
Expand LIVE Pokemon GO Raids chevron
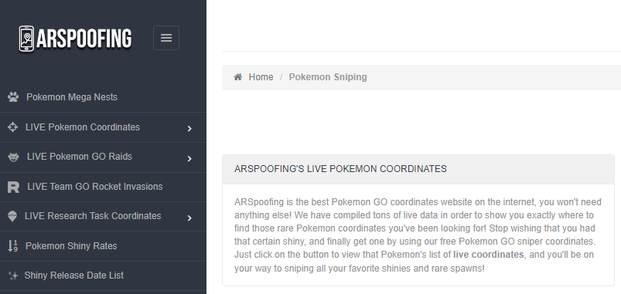(x=189, y=158)
